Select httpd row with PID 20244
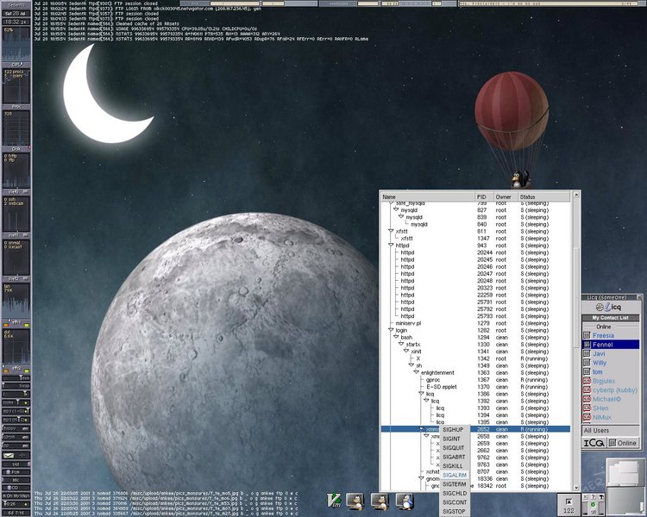This screenshot has height=517, width=647. point(475,252)
